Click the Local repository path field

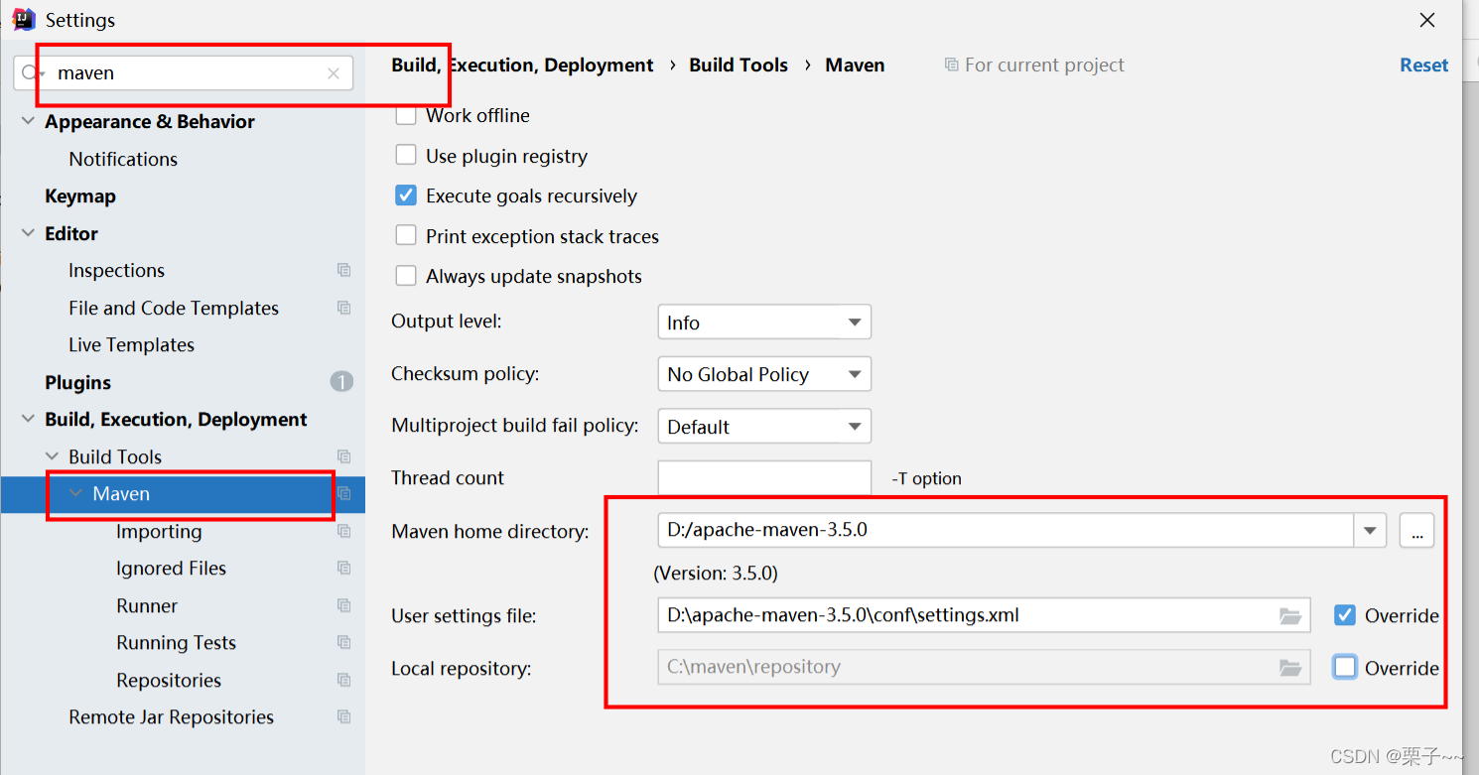click(983, 667)
